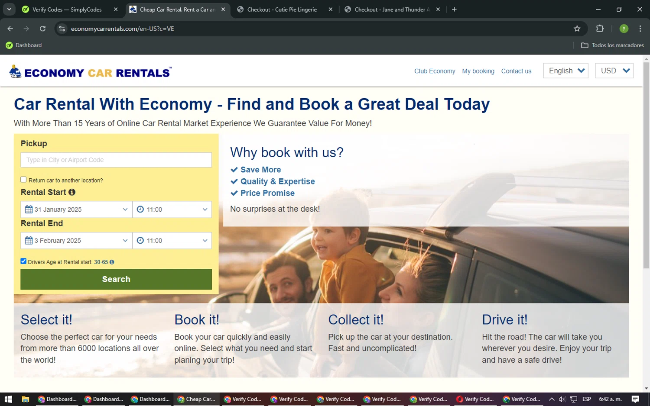Open the USD currency dropdown

point(614,71)
